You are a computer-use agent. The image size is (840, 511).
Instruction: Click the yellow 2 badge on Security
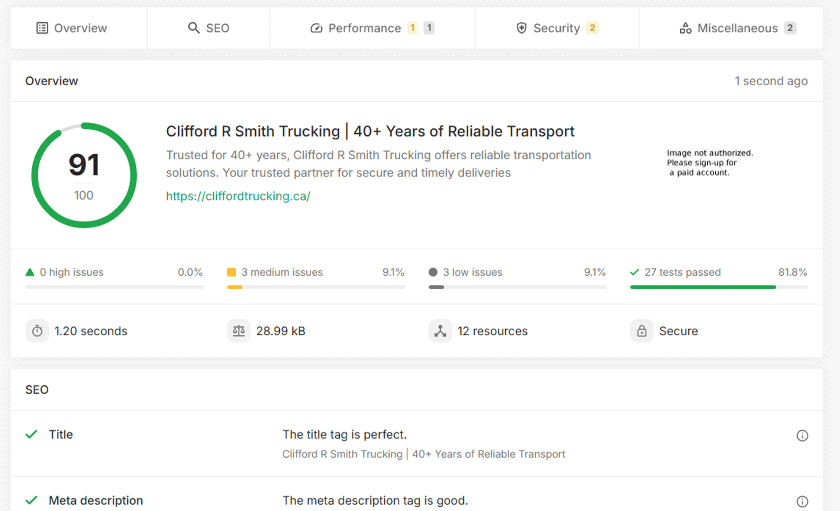click(x=593, y=28)
